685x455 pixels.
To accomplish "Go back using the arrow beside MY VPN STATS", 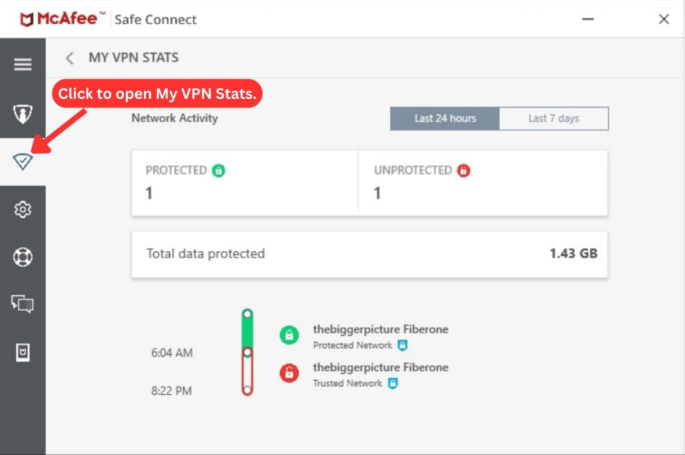I will 70,58.
